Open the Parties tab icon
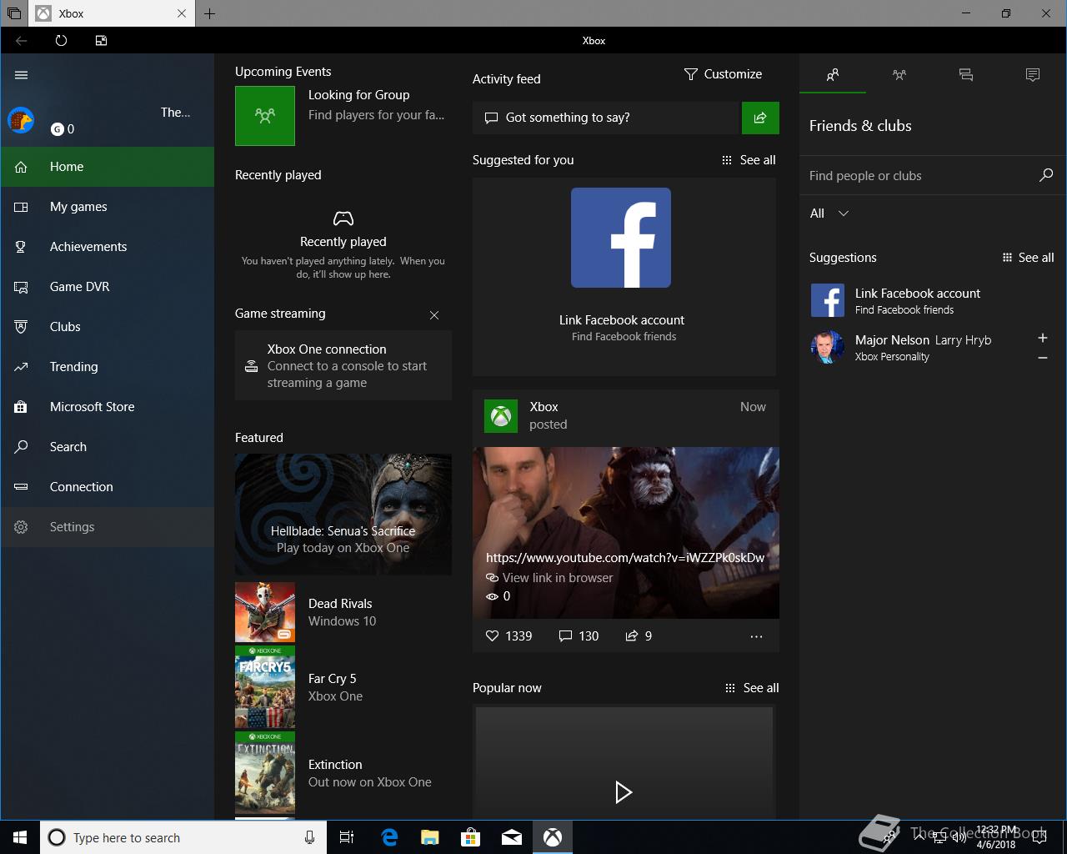The width and height of the screenshot is (1067, 854). [x=899, y=75]
